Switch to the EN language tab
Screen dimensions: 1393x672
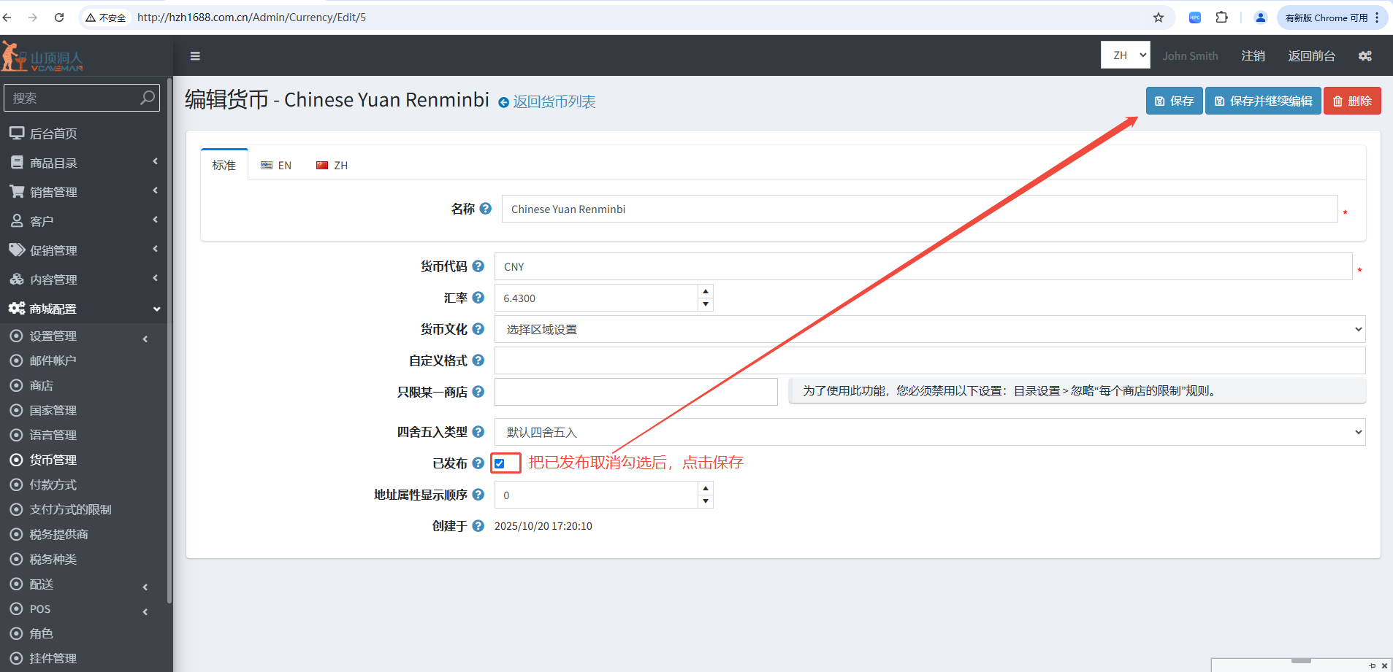276,166
